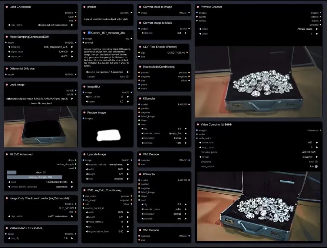
Task: Select the diamonds image in Preview Chooser
Action: click(x=258, y=82)
